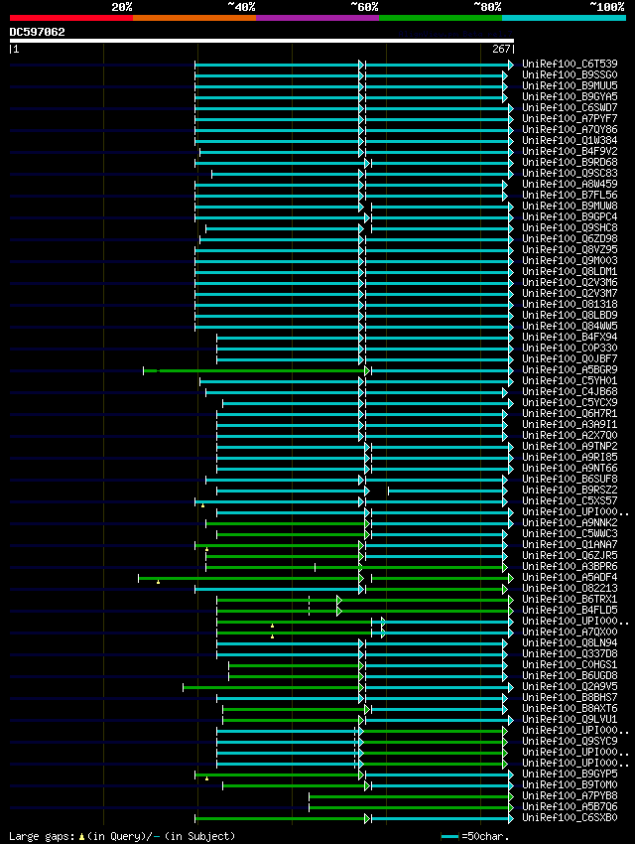
Task: Open hit UniRef100_C4JB68
Action: (x=570, y=391)
